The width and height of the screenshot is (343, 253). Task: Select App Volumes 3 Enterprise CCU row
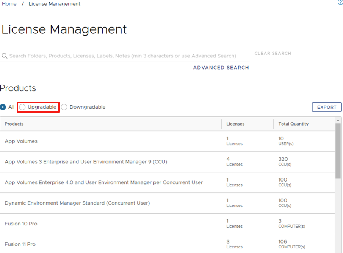[x=86, y=162]
